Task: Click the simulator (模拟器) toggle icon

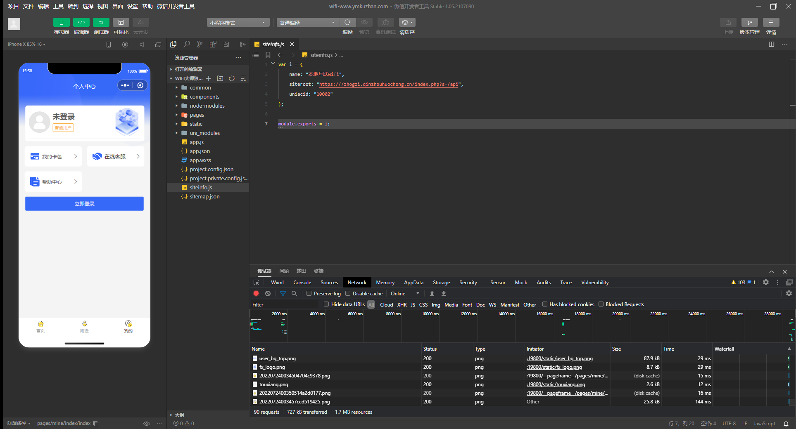Action: (x=61, y=22)
